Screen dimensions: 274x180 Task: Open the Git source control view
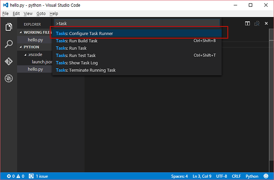(8, 61)
